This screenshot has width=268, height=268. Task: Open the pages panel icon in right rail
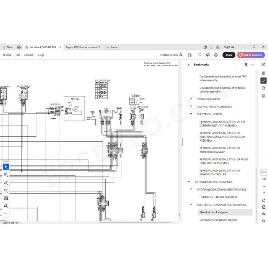pyautogui.click(x=263, y=88)
